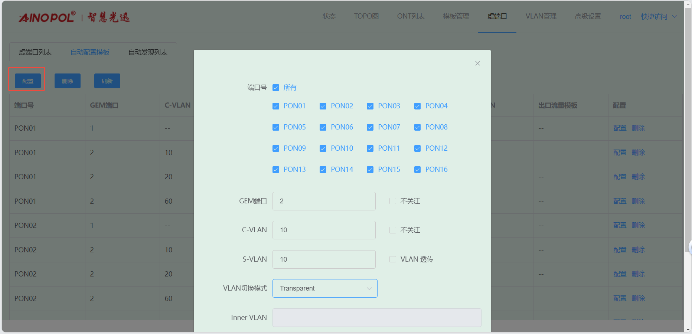The height and width of the screenshot is (334, 692).
Task: Toggle the PON01 checkbox
Action: 276,106
